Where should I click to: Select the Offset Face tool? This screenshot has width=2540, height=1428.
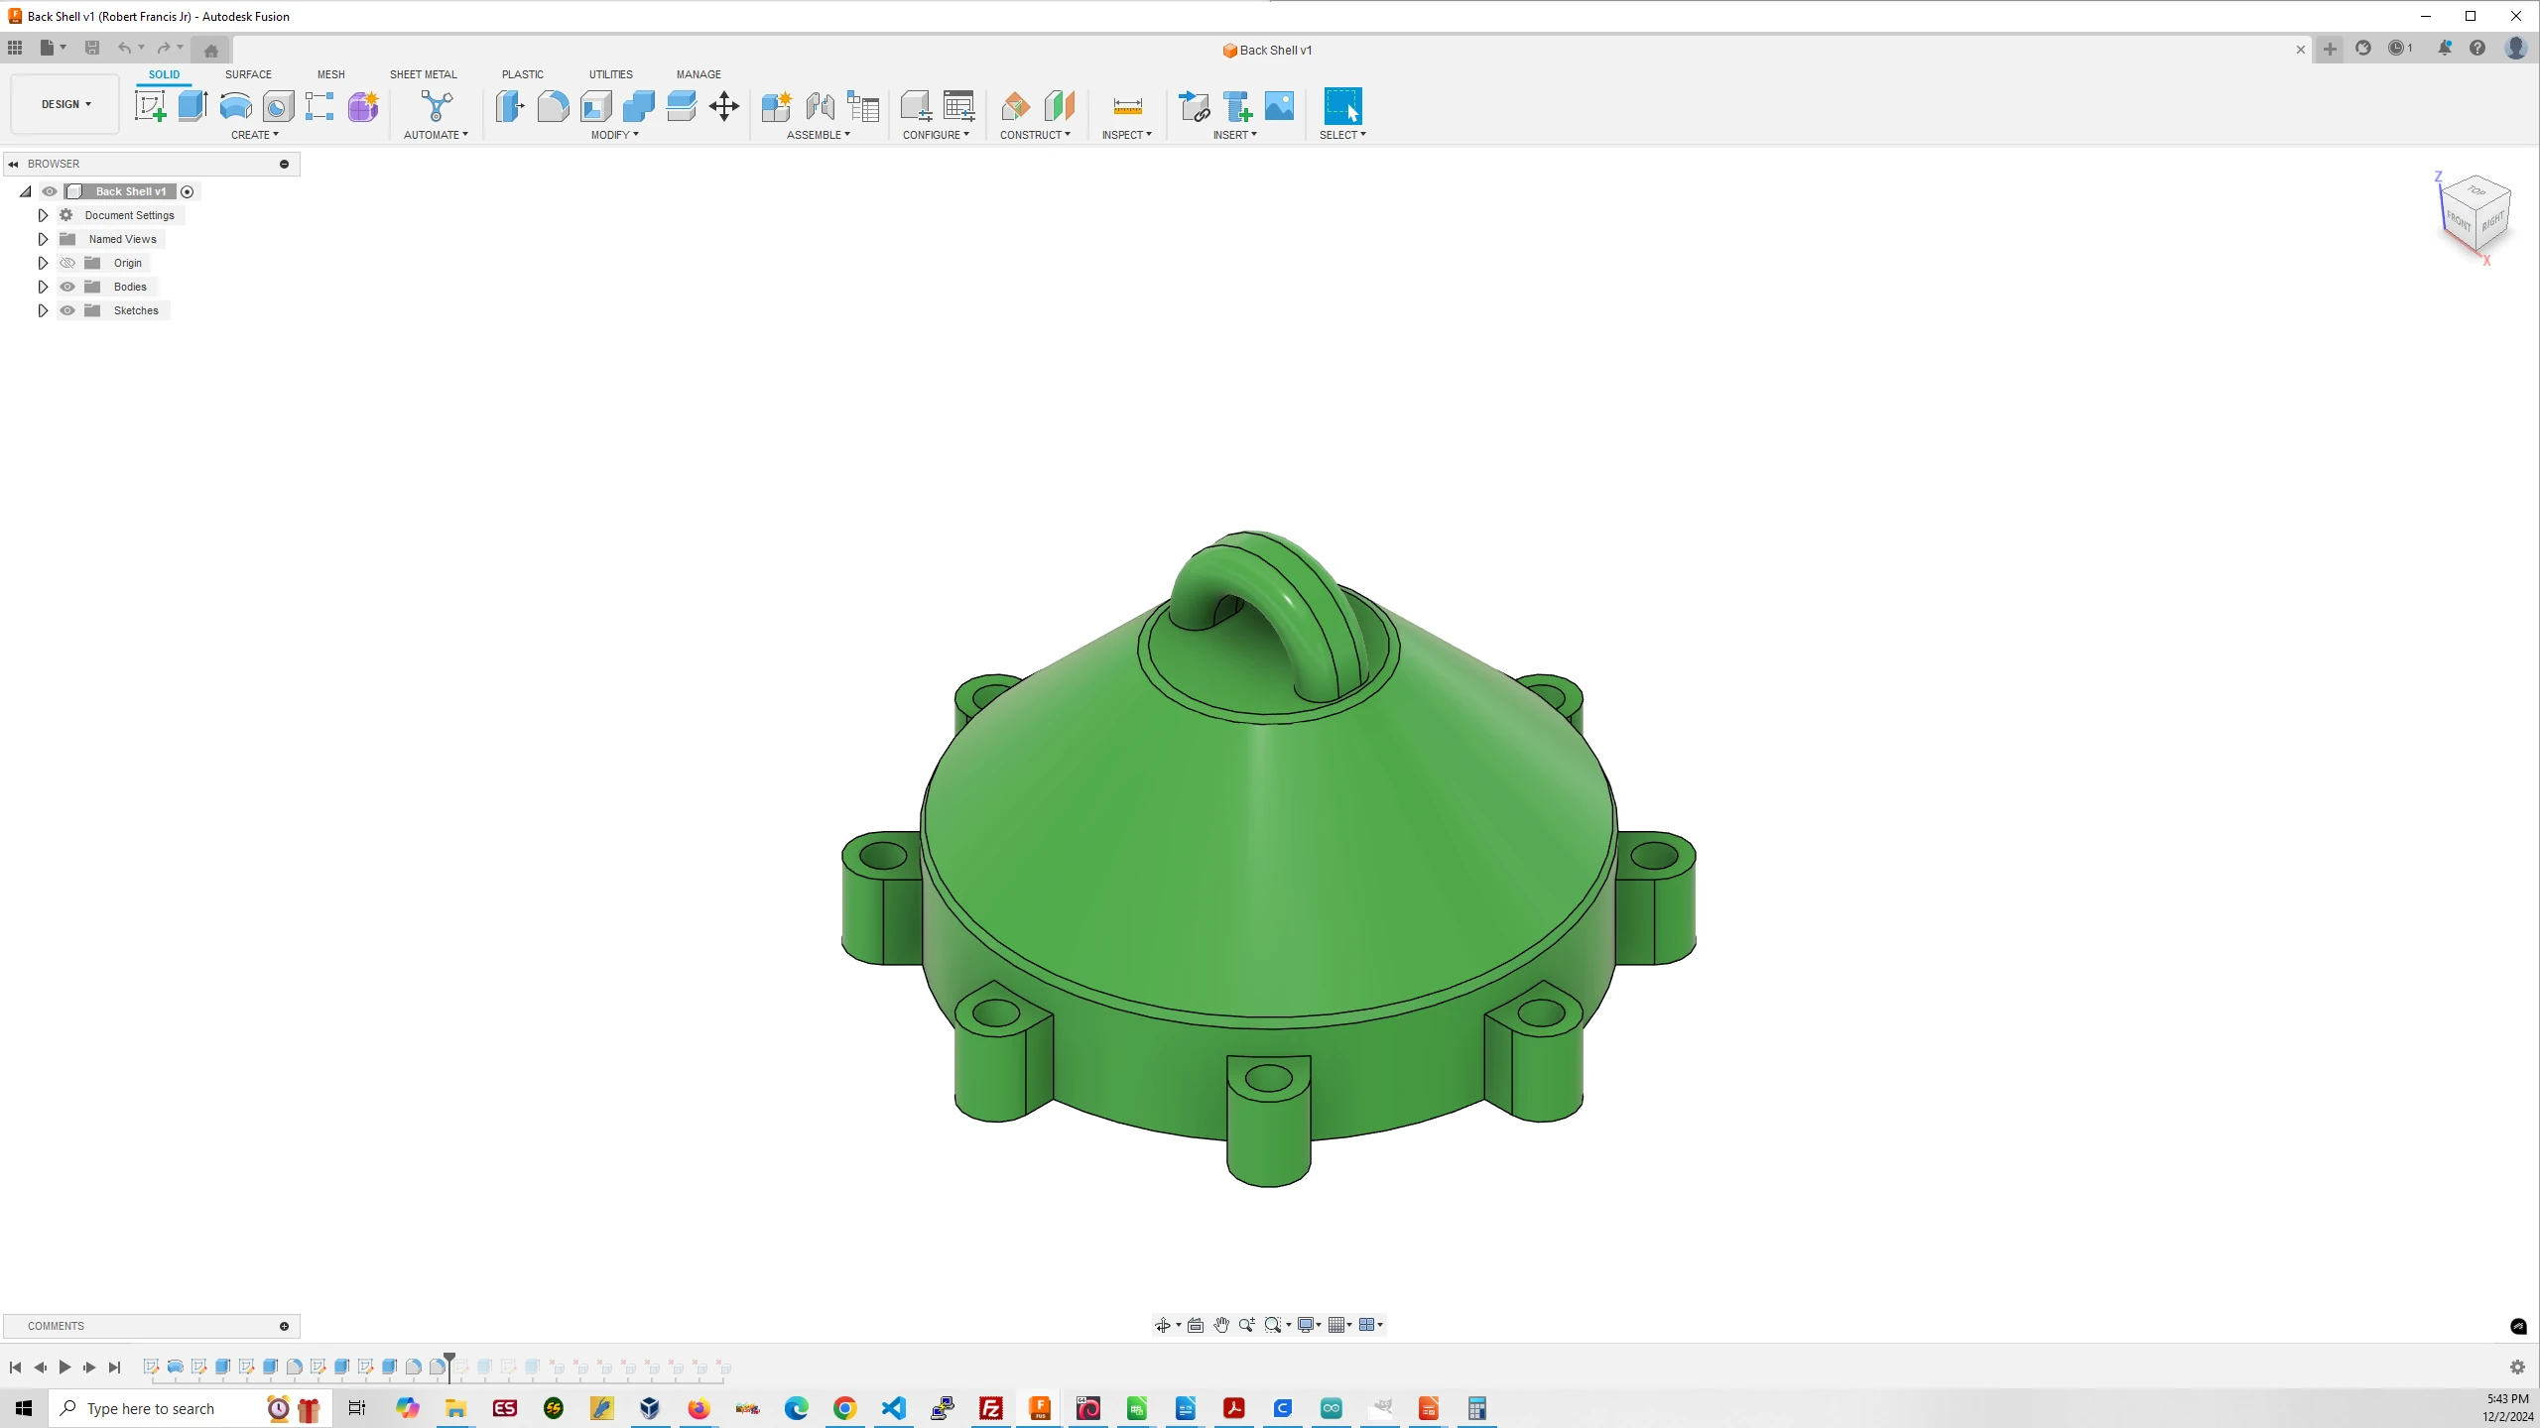[x=682, y=106]
